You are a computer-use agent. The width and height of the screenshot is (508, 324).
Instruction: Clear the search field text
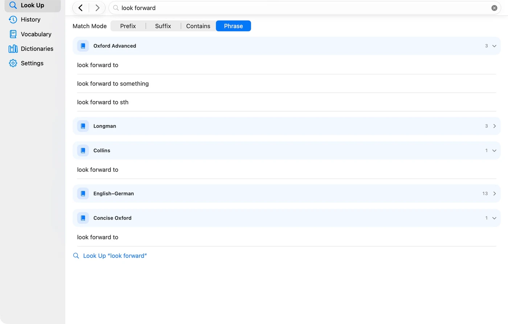coord(494,8)
